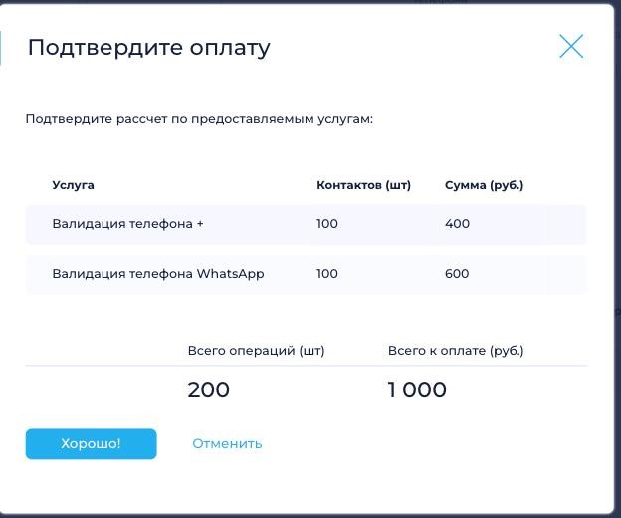Click the Контактов (шт) column header
Screen dimensions: 621x518
click(x=363, y=185)
